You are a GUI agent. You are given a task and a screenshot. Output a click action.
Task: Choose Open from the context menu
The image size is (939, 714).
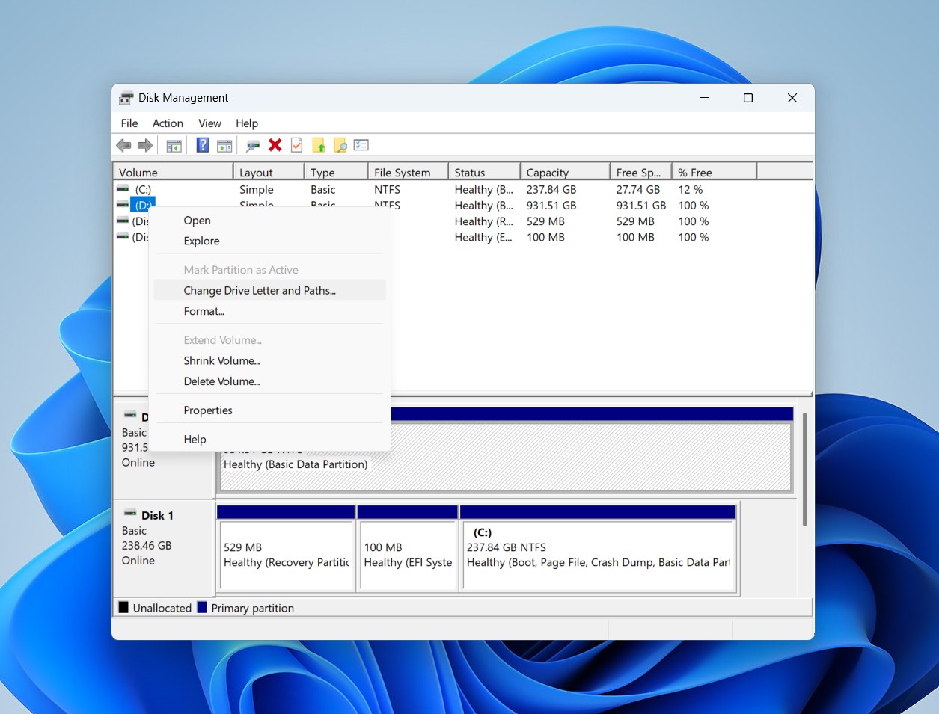(x=270, y=221)
